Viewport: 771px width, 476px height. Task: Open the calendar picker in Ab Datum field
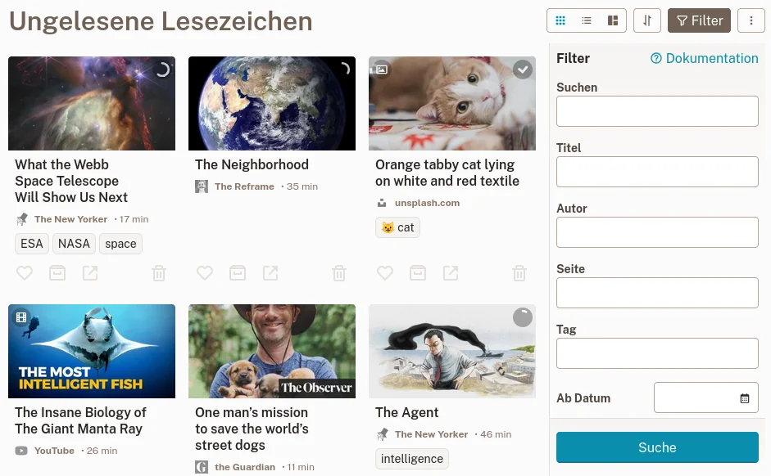(745, 398)
